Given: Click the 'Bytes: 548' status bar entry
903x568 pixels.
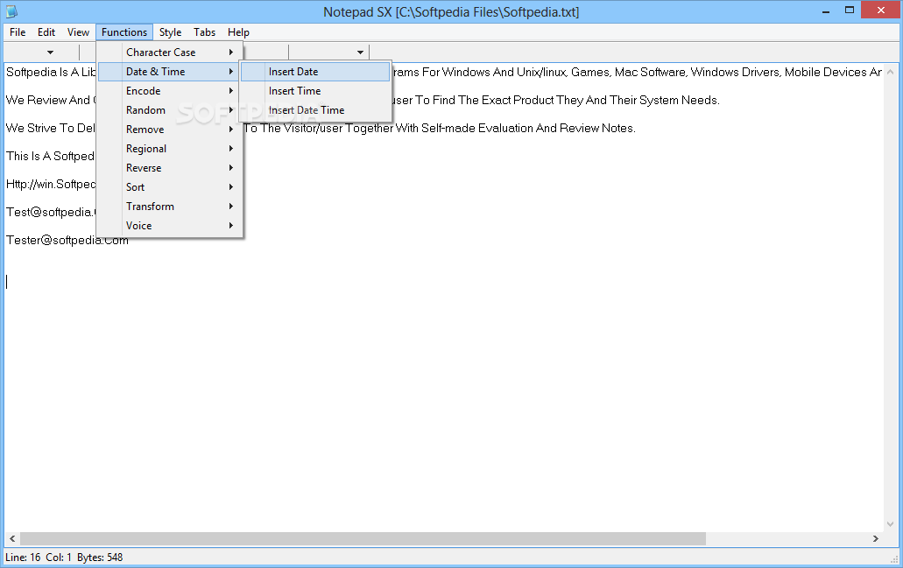Looking at the screenshot, I should point(100,557).
